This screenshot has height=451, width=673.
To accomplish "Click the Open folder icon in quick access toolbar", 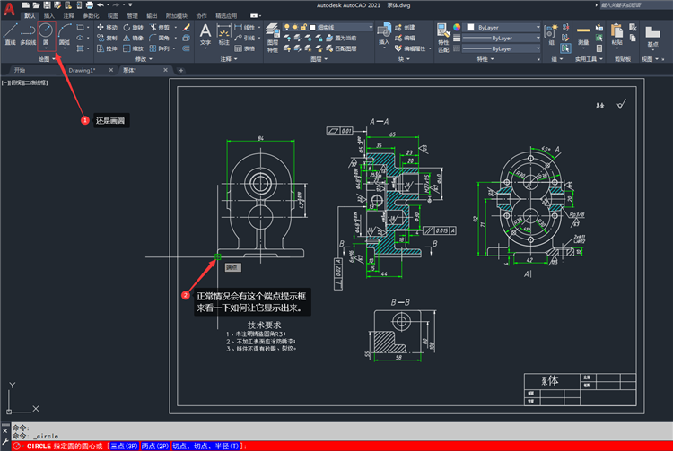I will coord(36,5).
